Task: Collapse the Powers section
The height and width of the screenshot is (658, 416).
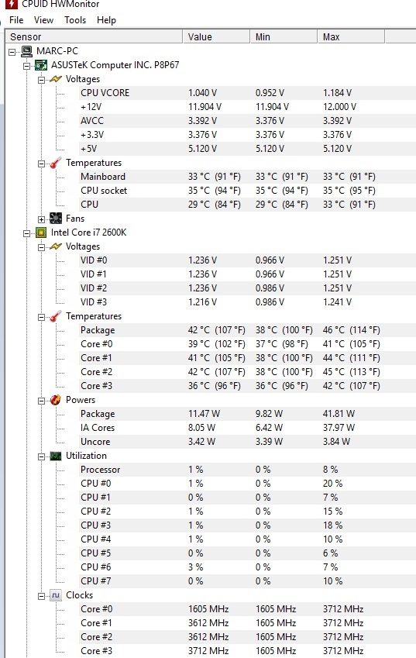Action: coord(41,401)
